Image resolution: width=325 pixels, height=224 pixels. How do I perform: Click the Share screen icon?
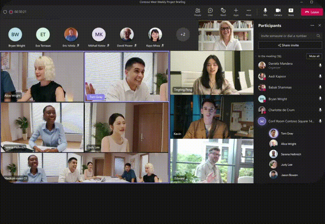click(x=291, y=10)
